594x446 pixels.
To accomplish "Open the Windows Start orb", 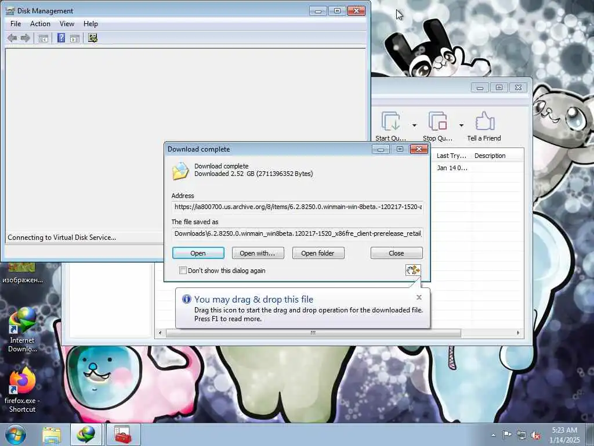I will coord(16,434).
